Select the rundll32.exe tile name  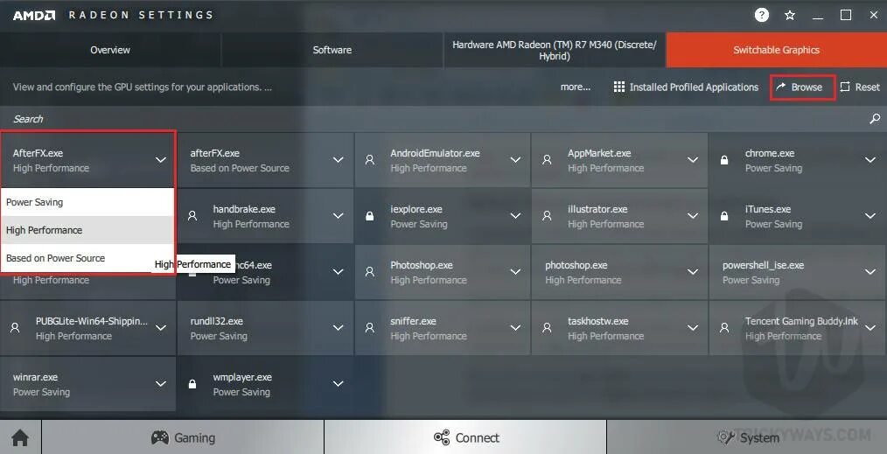tap(217, 321)
